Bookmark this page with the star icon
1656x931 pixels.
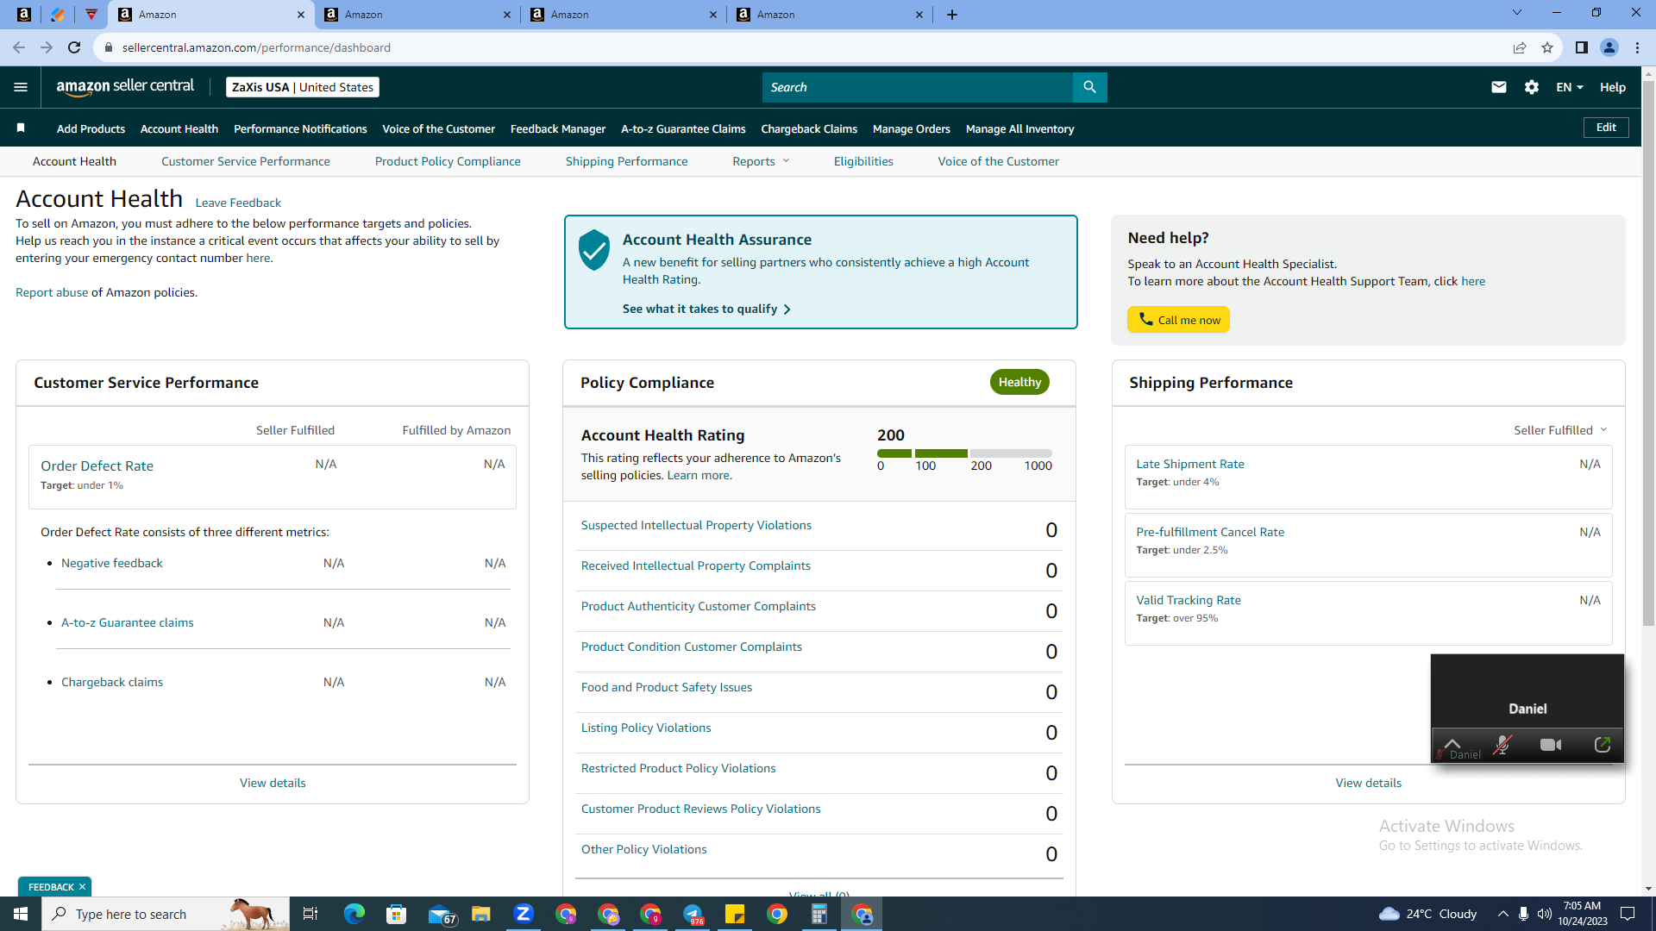pyautogui.click(x=1547, y=47)
